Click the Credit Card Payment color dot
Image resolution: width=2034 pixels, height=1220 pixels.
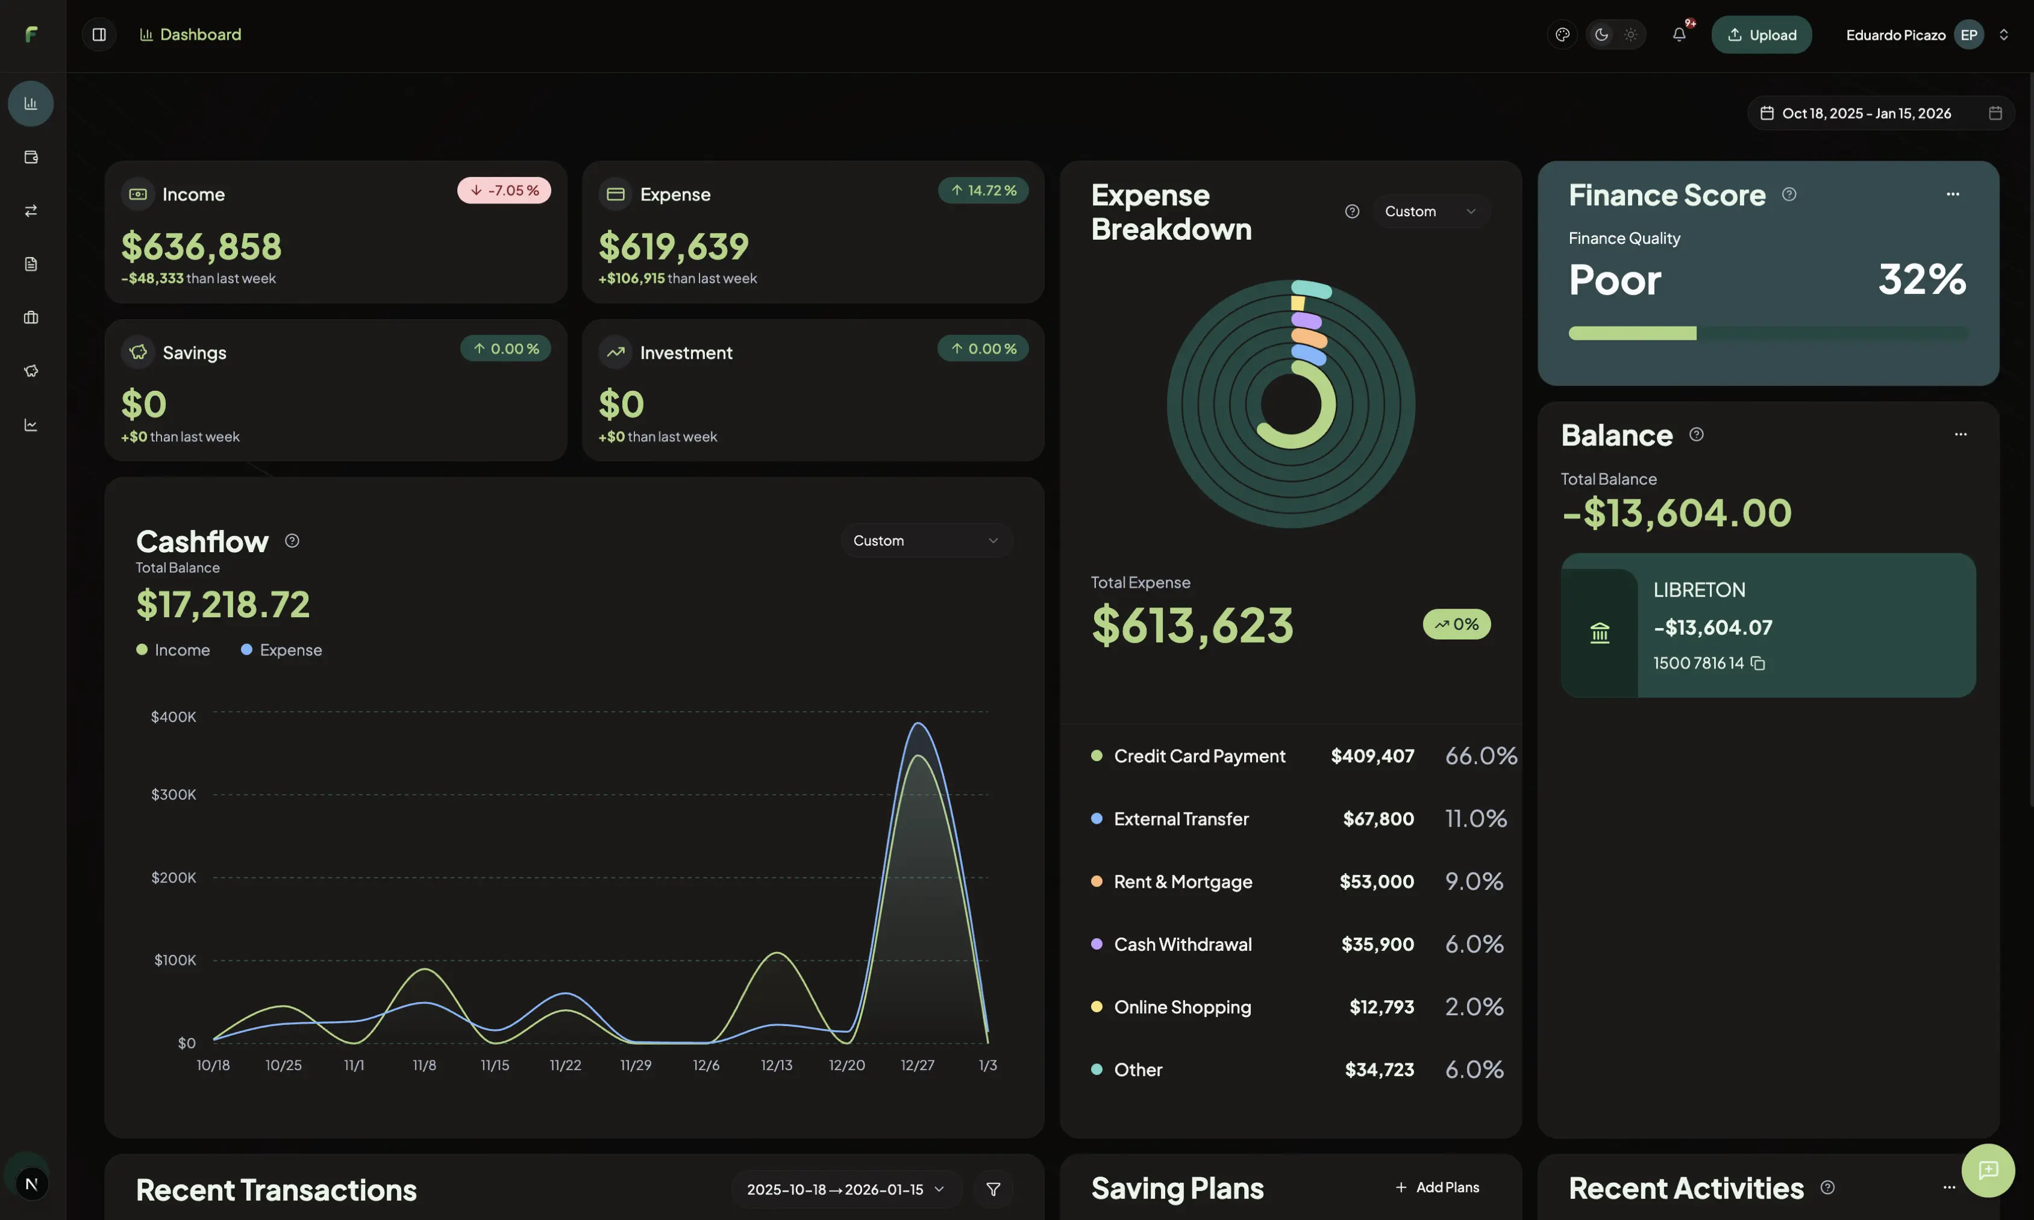(x=1097, y=756)
